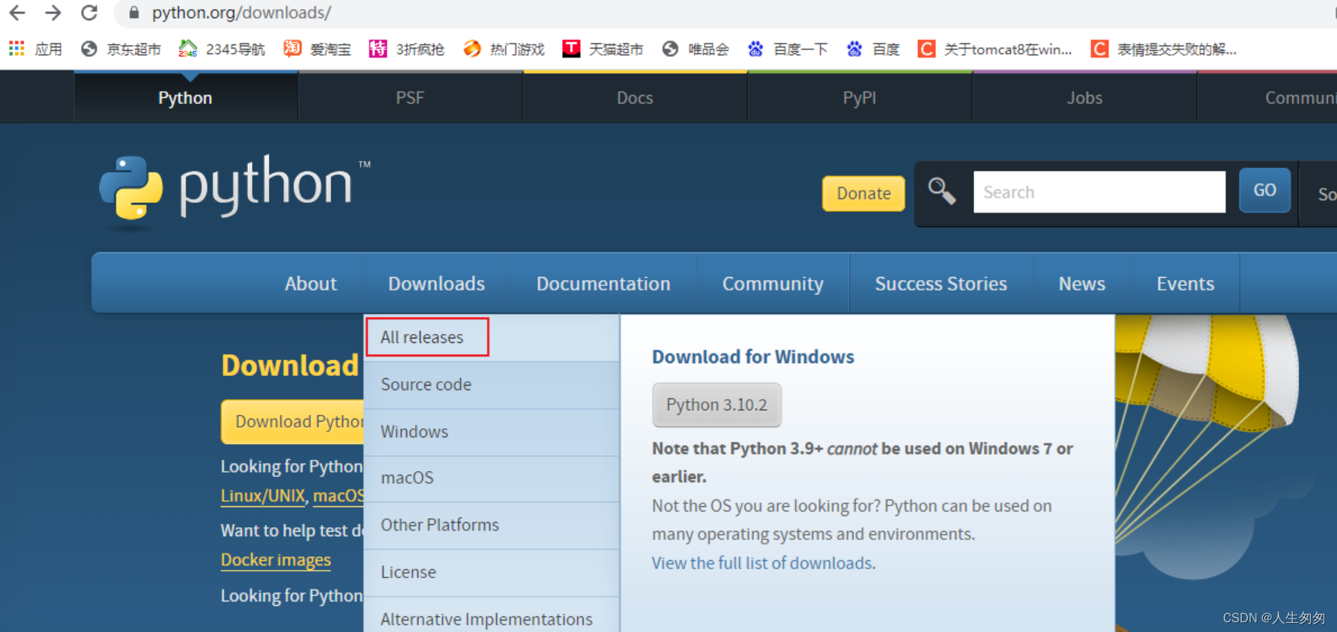Open the About menu

[x=311, y=284]
